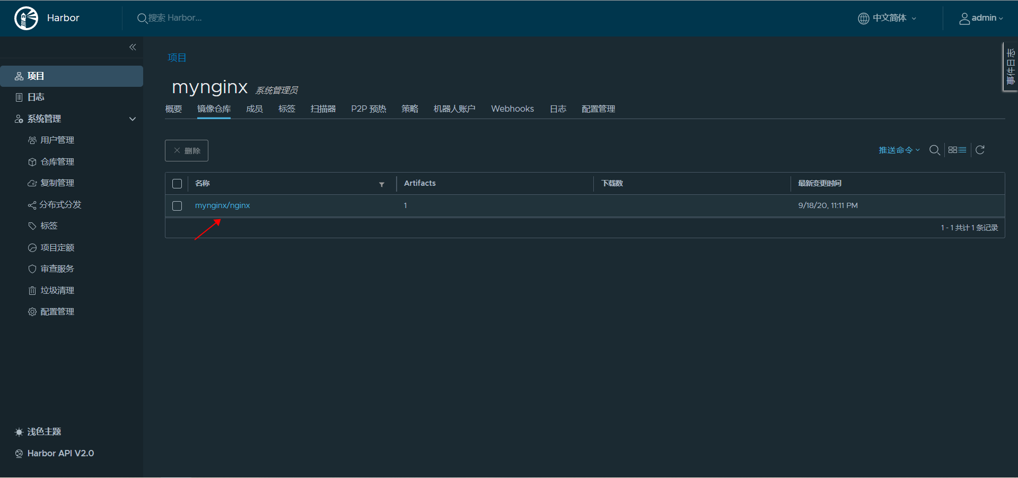Click the 项目定额 gauge icon
The width and height of the screenshot is (1018, 478).
coord(32,248)
